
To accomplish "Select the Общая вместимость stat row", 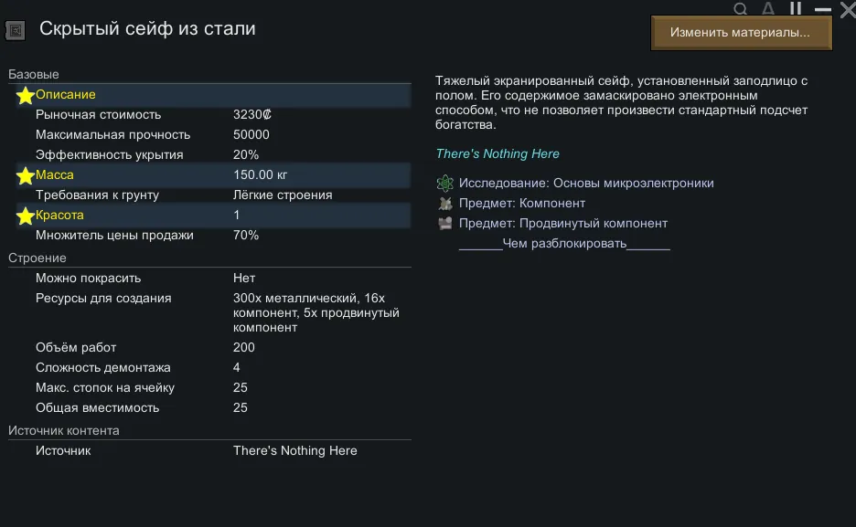I will click(210, 407).
